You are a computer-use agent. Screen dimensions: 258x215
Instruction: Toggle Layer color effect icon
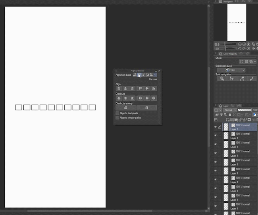(x=251, y=61)
